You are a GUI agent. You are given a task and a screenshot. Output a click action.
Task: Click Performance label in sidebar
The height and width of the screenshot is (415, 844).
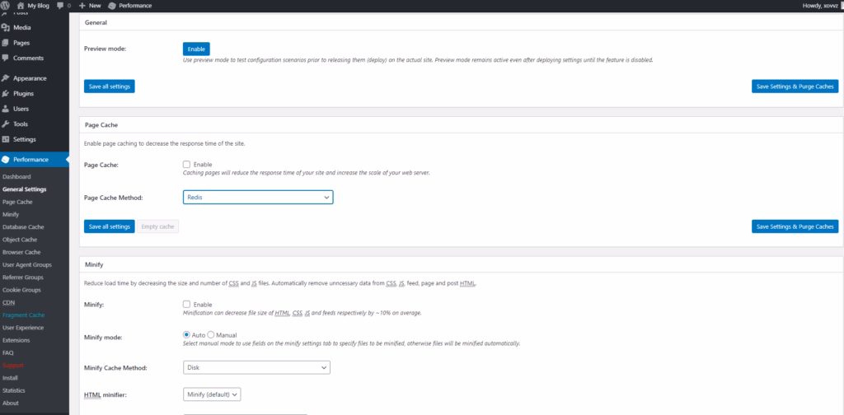pos(30,160)
